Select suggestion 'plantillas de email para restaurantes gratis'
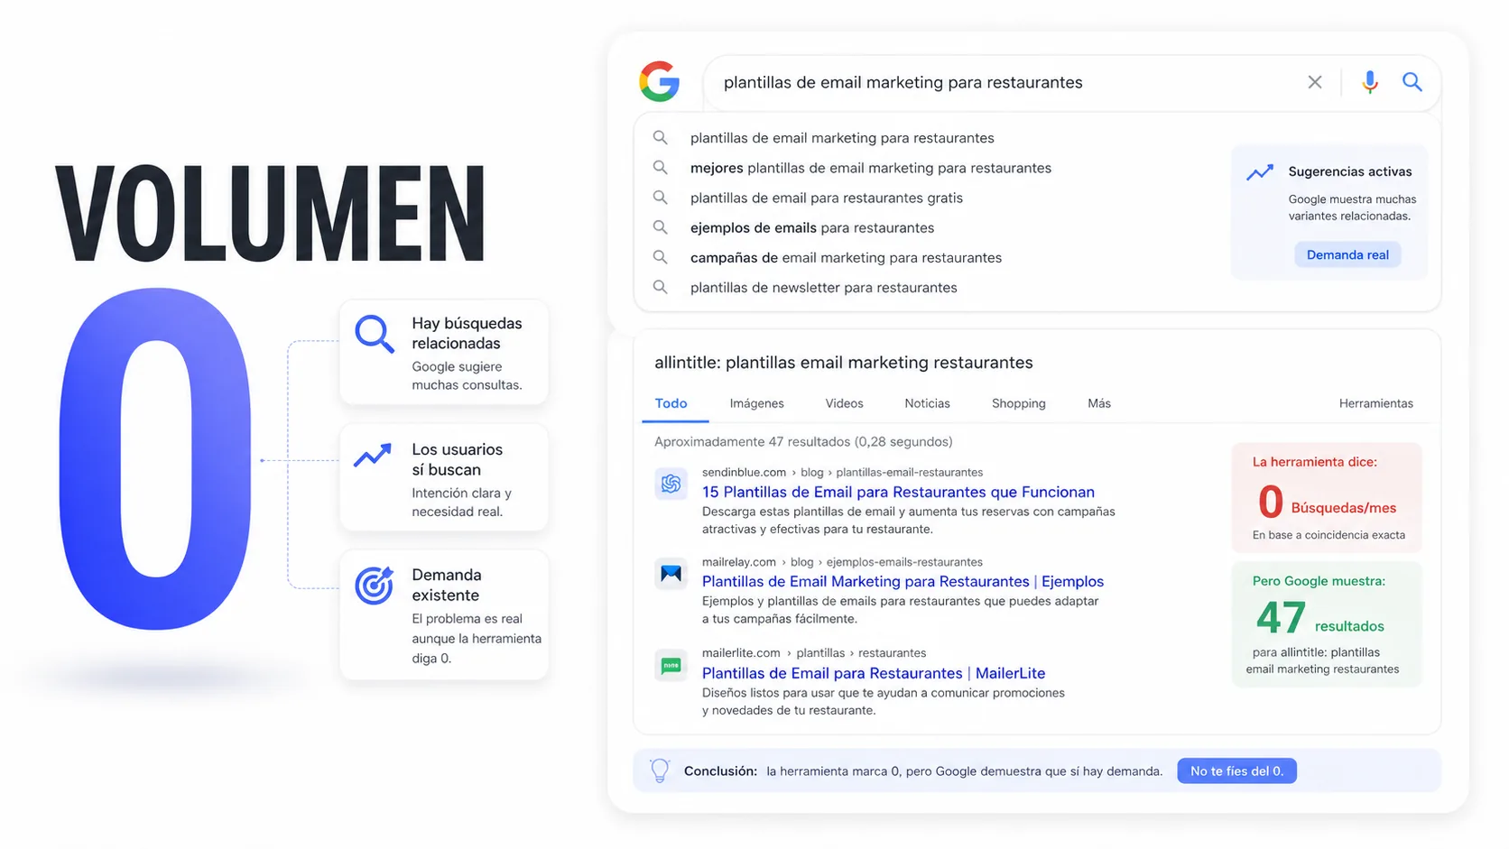This screenshot has width=1509, height=849. click(827, 198)
